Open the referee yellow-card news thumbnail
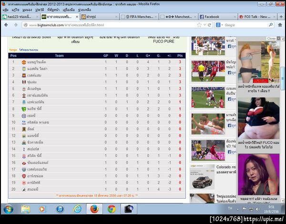The width and height of the screenshot is (286, 224). pyautogui.click(x=208, y=71)
